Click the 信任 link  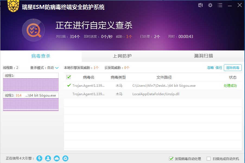tap(219, 68)
